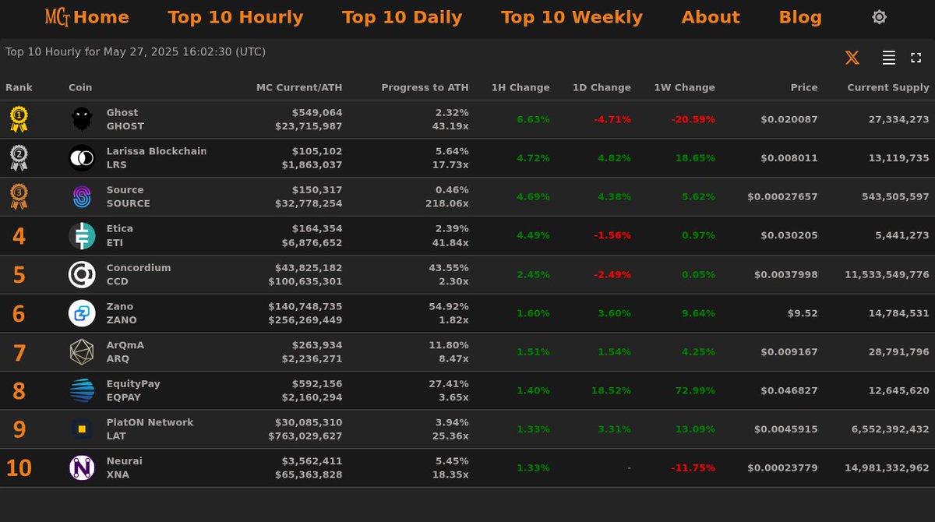Open the Zano ZANO coin link
Screen dimensions: 935x522
(x=122, y=313)
